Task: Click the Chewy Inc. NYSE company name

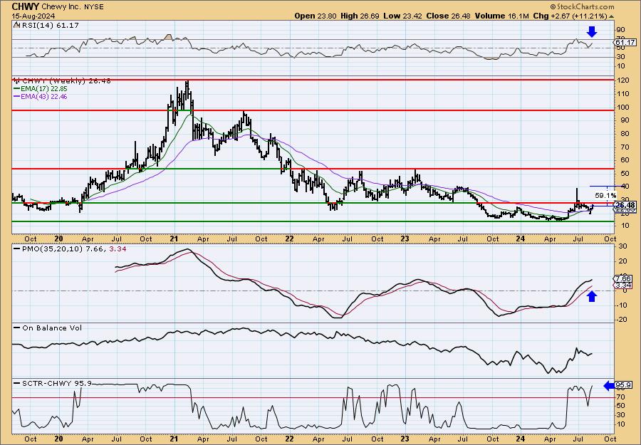Action: [x=73, y=7]
